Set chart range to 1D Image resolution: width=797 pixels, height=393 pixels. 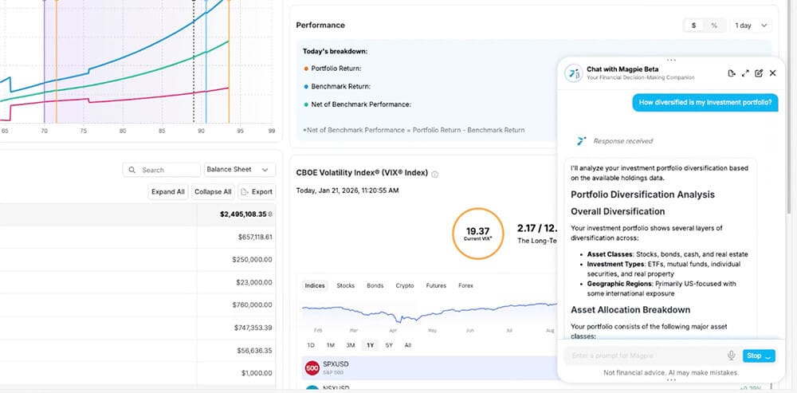point(311,345)
